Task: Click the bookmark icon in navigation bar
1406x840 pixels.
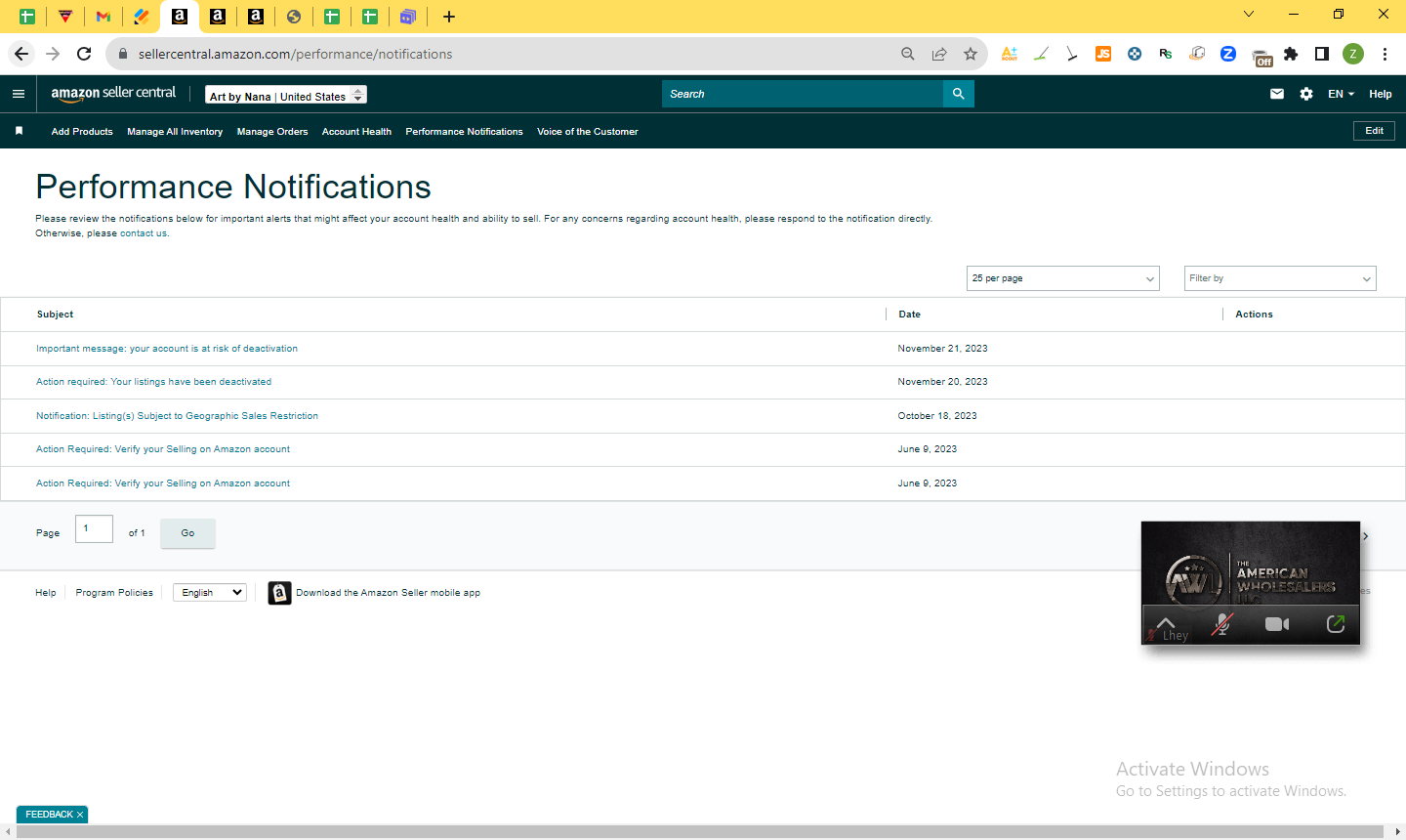Action: coord(19,131)
